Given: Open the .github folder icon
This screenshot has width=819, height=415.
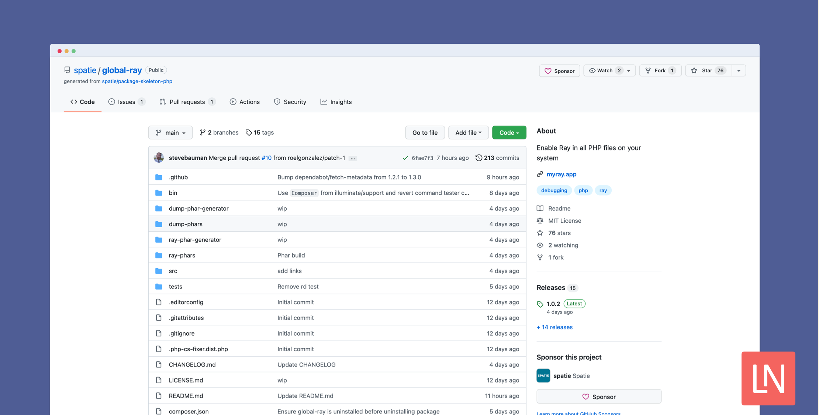Looking at the screenshot, I should click(x=159, y=177).
